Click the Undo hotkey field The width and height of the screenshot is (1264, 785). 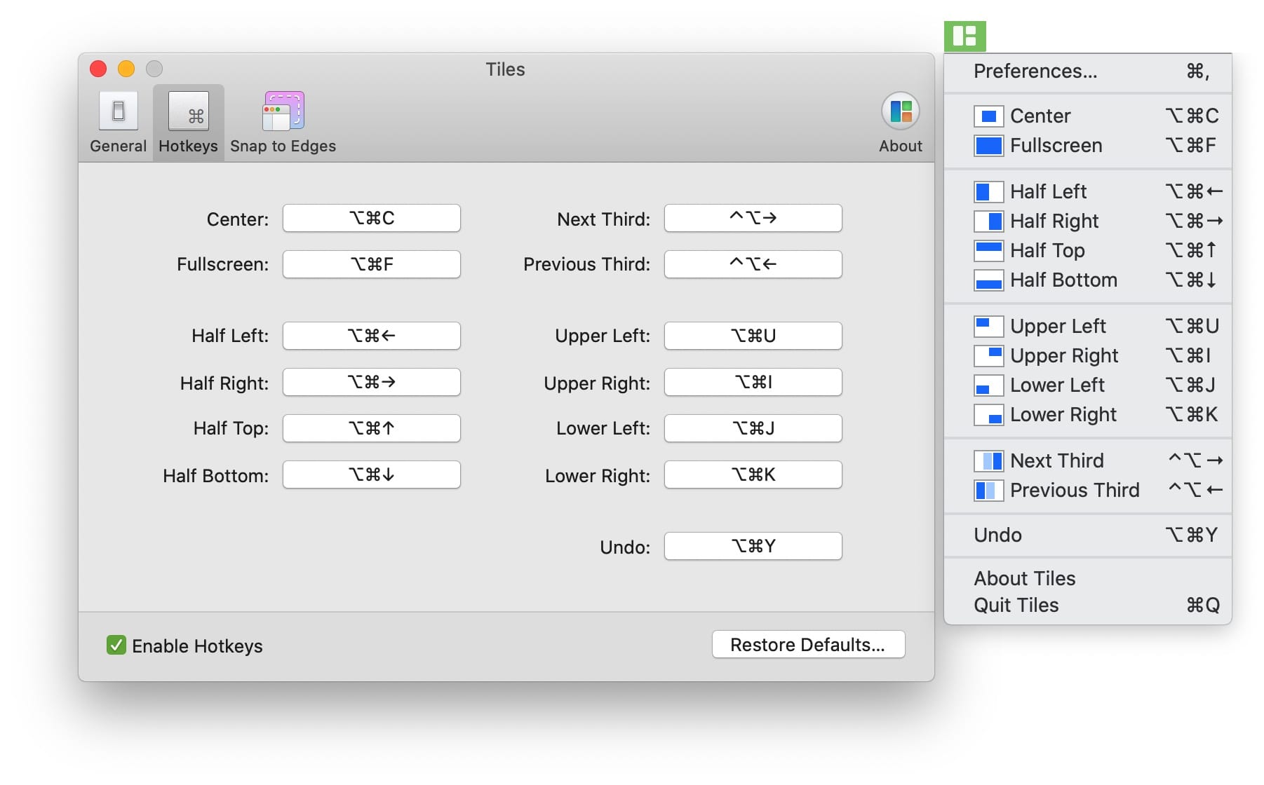(753, 547)
